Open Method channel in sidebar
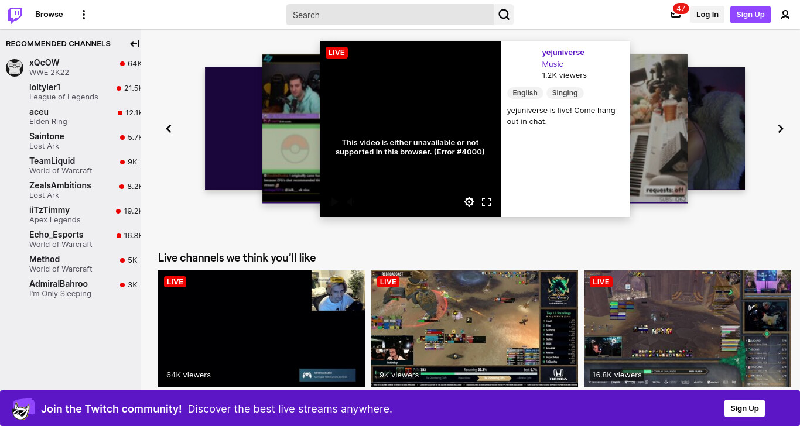The width and height of the screenshot is (800, 426). click(x=70, y=264)
